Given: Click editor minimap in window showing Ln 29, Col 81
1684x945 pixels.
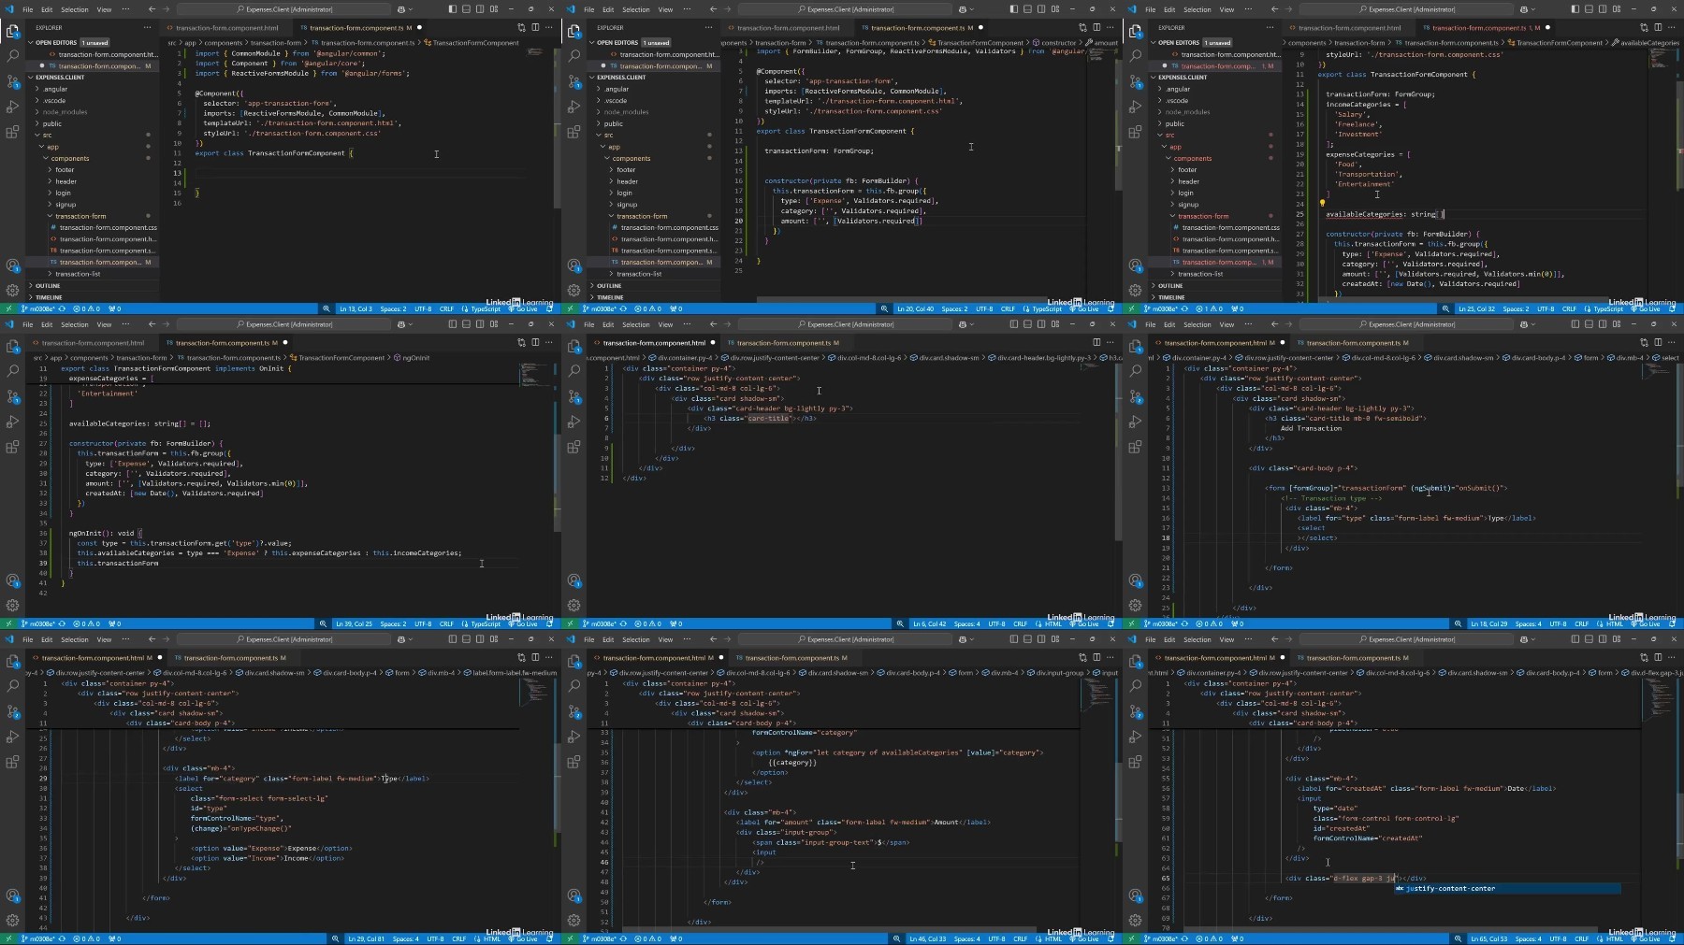Looking at the screenshot, I should (x=534, y=692).
